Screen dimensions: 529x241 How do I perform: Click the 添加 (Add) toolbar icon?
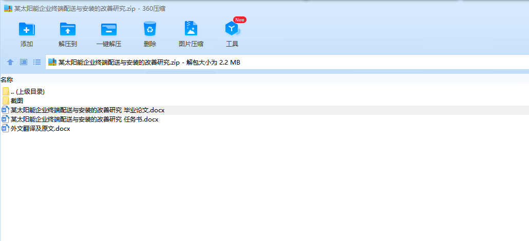27,29
